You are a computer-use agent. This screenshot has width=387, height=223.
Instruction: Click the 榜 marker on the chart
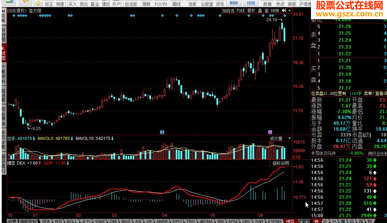click(270, 132)
